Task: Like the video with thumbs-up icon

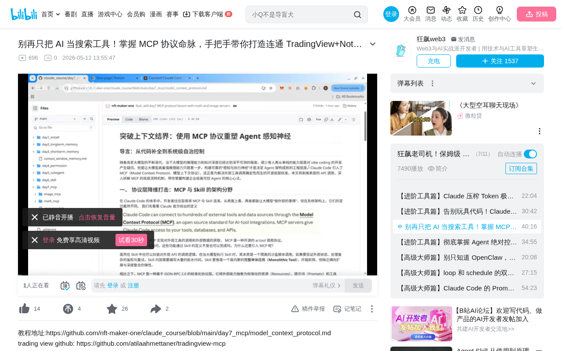Action: click(x=25, y=309)
